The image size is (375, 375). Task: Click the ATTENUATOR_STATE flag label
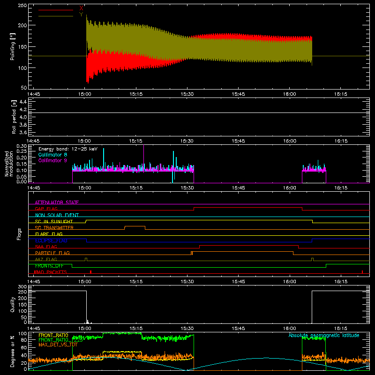57,202
